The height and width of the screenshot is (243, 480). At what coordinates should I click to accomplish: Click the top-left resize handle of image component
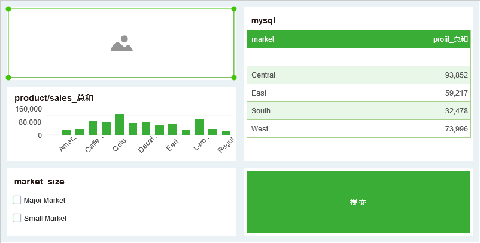8,9
